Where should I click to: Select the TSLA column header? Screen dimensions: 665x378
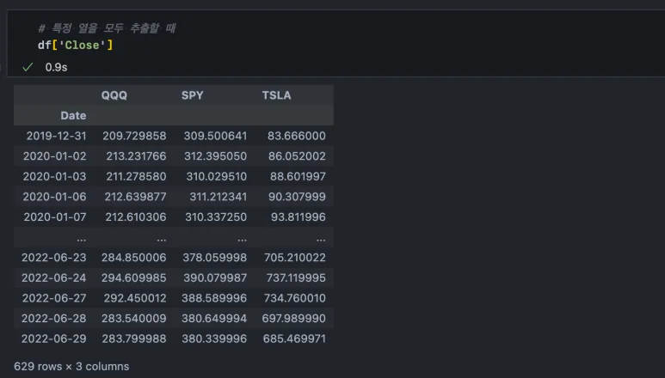pyautogui.click(x=276, y=95)
